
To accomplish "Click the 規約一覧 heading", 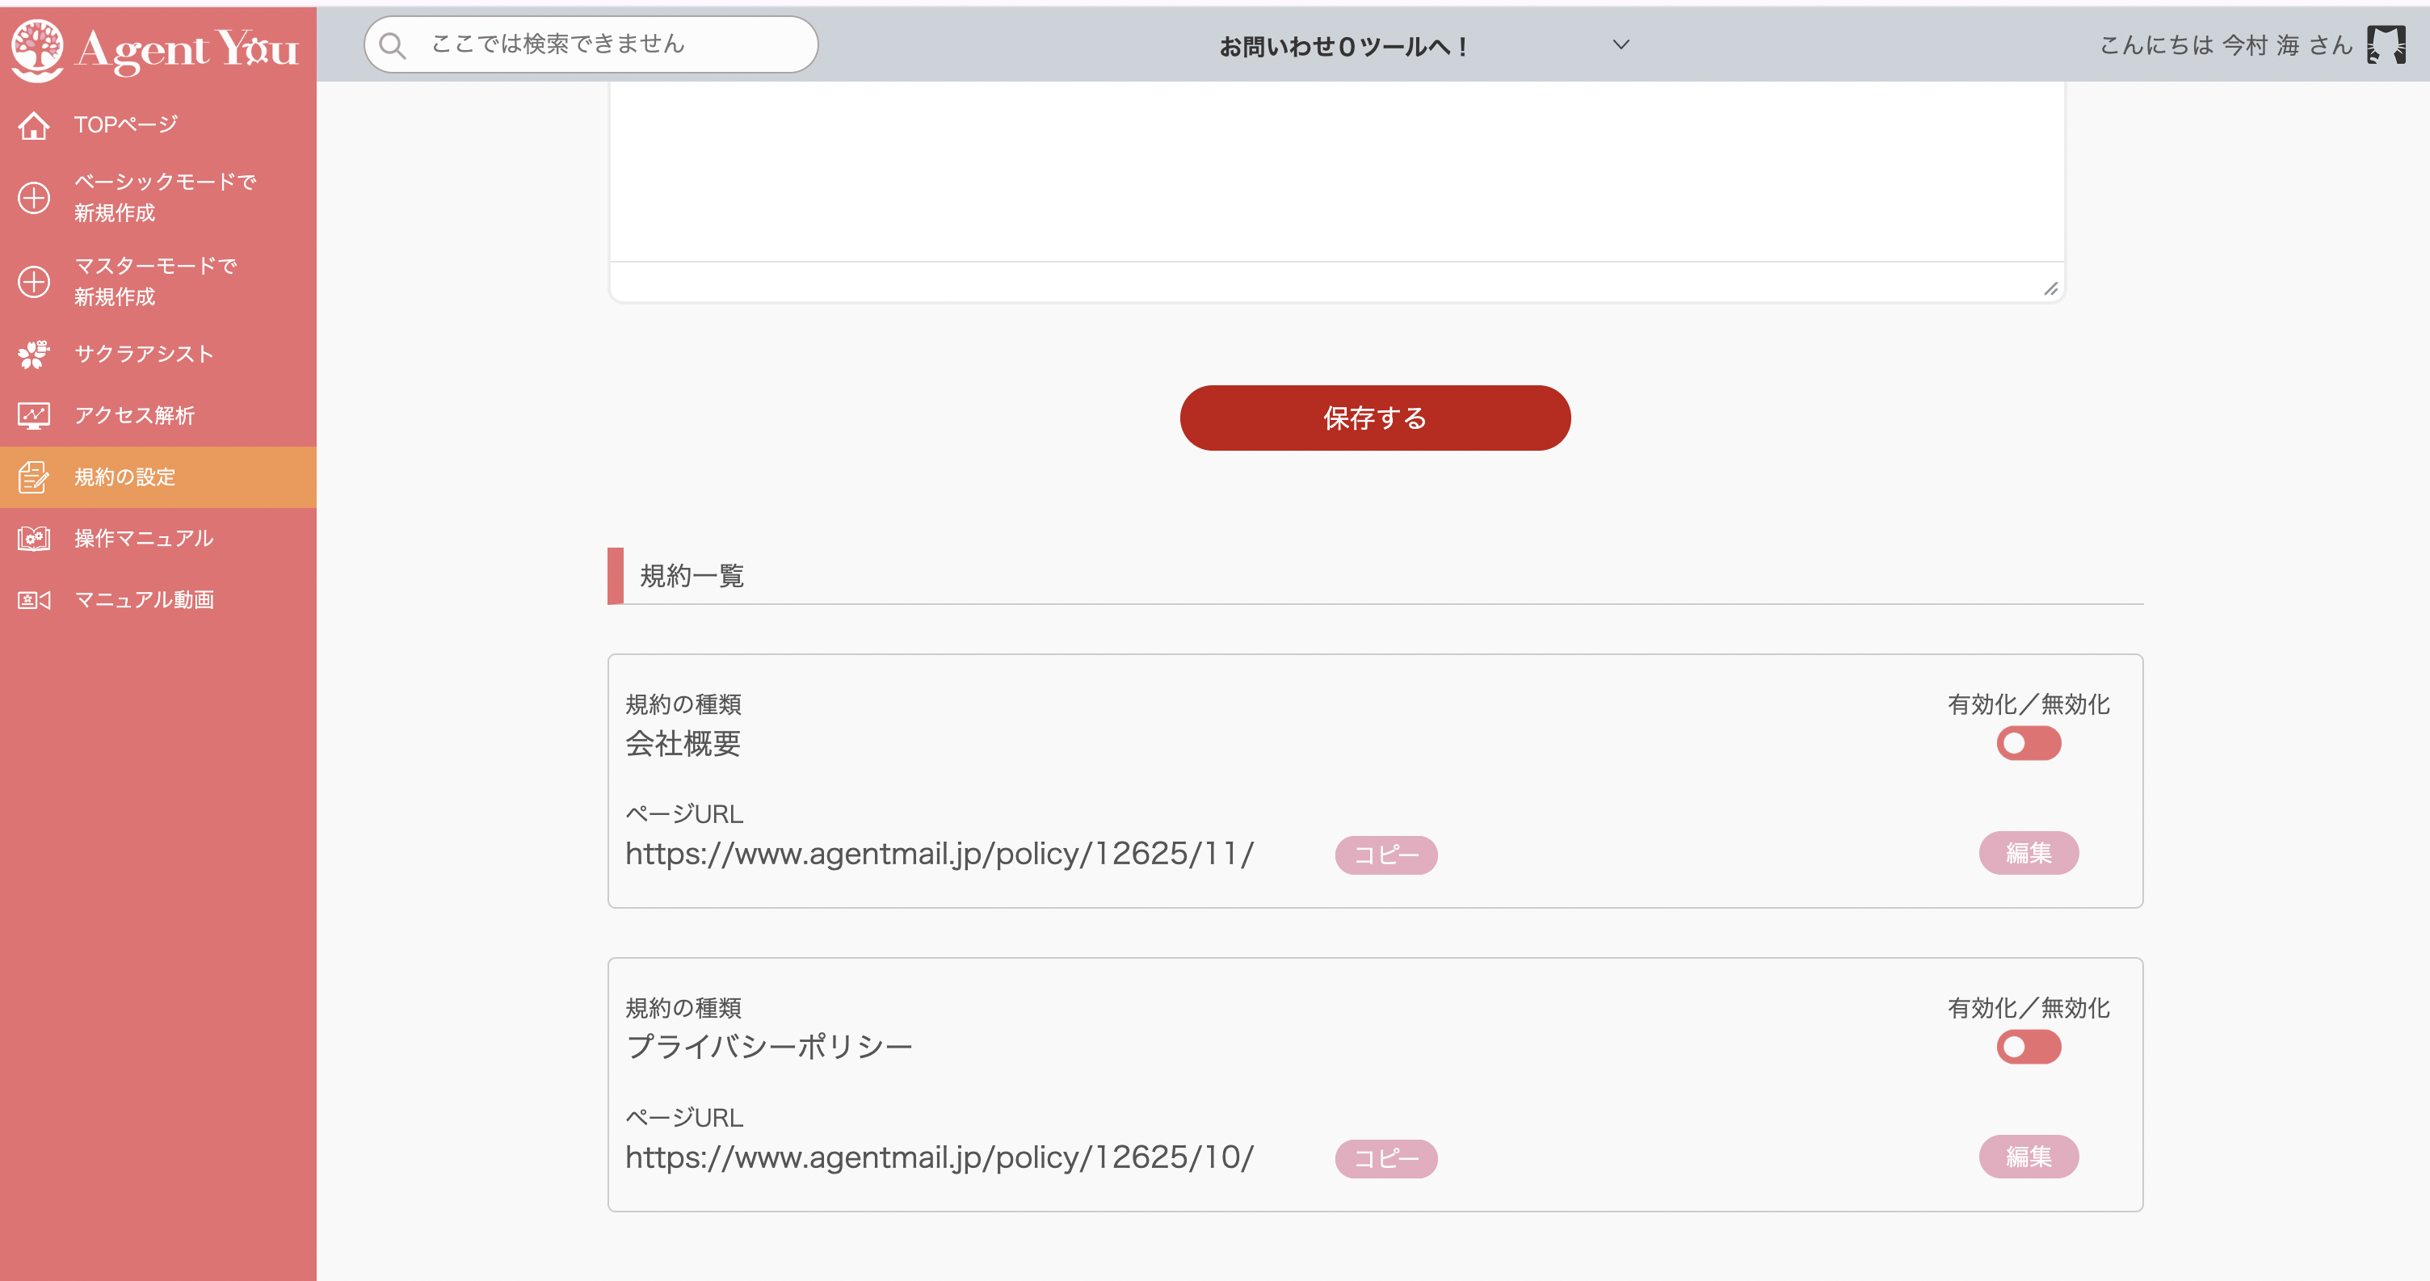I will (x=692, y=575).
